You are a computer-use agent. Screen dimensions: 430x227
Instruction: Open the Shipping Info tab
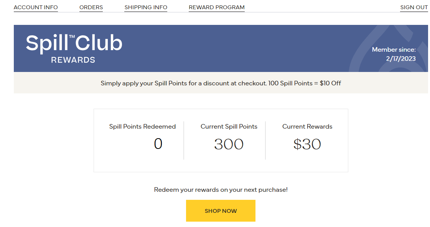pyautogui.click(x=146, y=7)
